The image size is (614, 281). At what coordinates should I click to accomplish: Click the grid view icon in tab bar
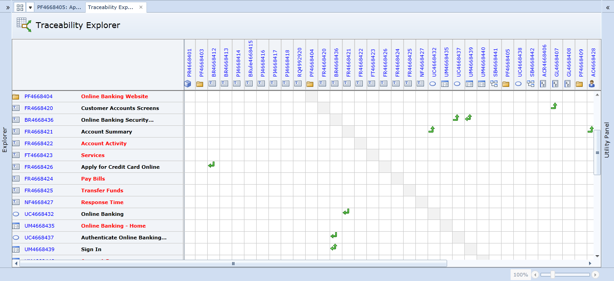(x=20, y=7)
